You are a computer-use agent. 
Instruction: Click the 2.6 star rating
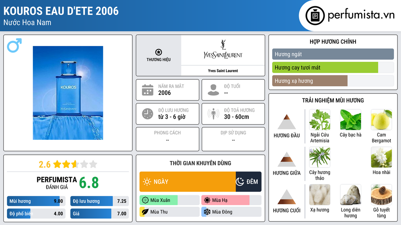point(67,164)
